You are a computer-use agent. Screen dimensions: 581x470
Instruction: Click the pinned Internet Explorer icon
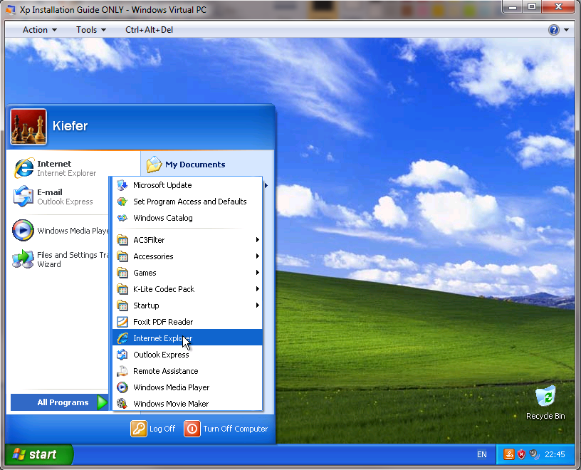[24, 168]
